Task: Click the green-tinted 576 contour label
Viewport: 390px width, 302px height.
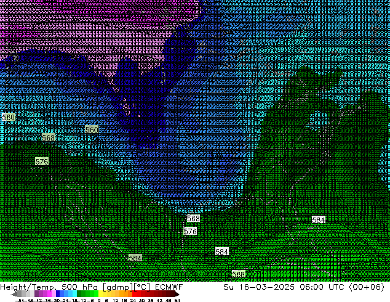Action: pyautogui.click(x=42, y=161)
